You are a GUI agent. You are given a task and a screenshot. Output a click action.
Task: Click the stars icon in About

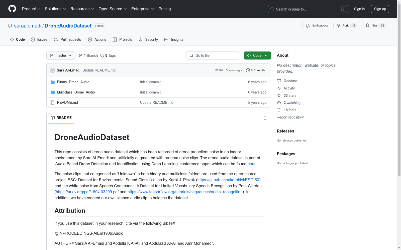click(x=279, y=95)
